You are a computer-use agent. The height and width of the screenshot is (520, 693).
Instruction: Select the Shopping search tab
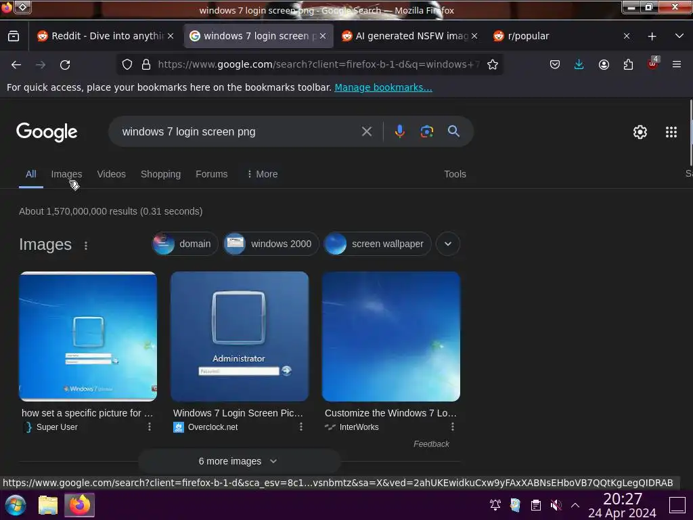click(160, 174)
